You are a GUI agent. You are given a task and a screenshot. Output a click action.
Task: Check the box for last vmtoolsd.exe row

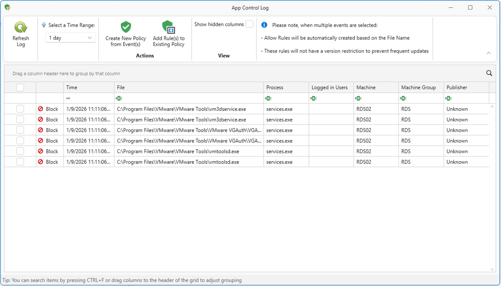tap(20, 162)
